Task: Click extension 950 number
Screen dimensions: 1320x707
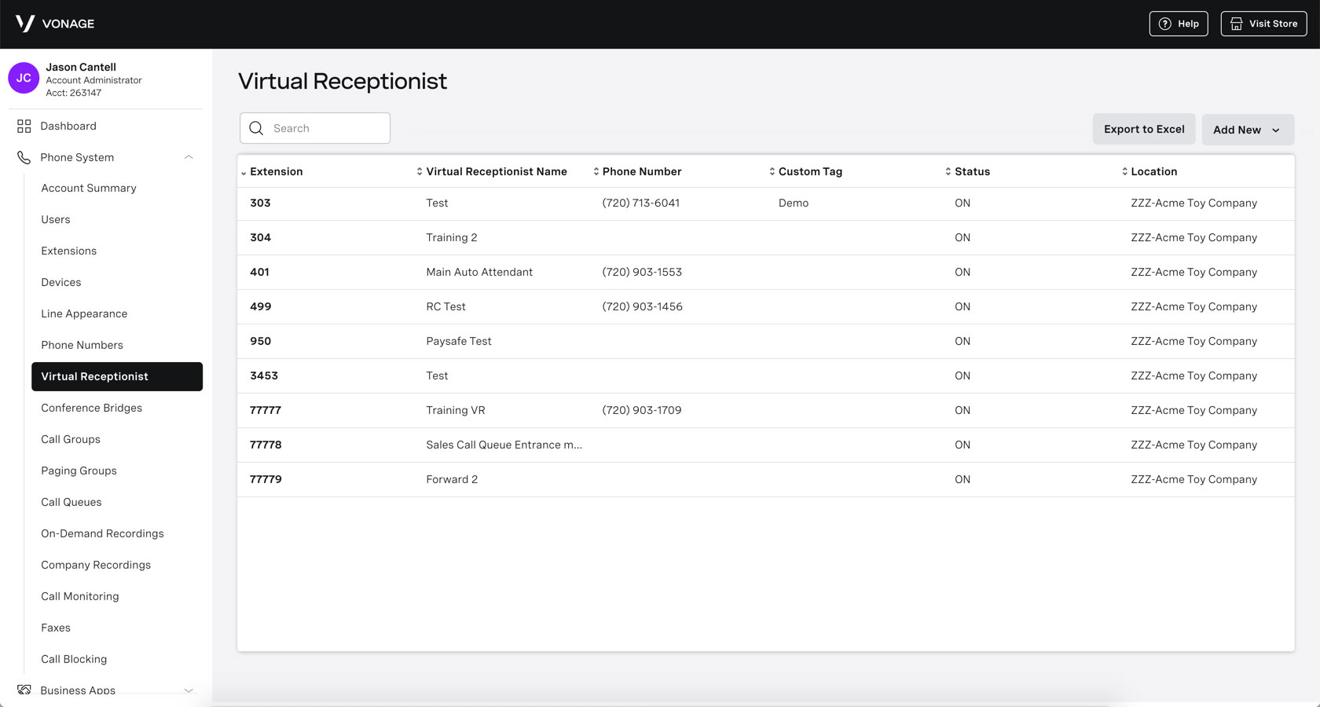Action: point(261,341)
